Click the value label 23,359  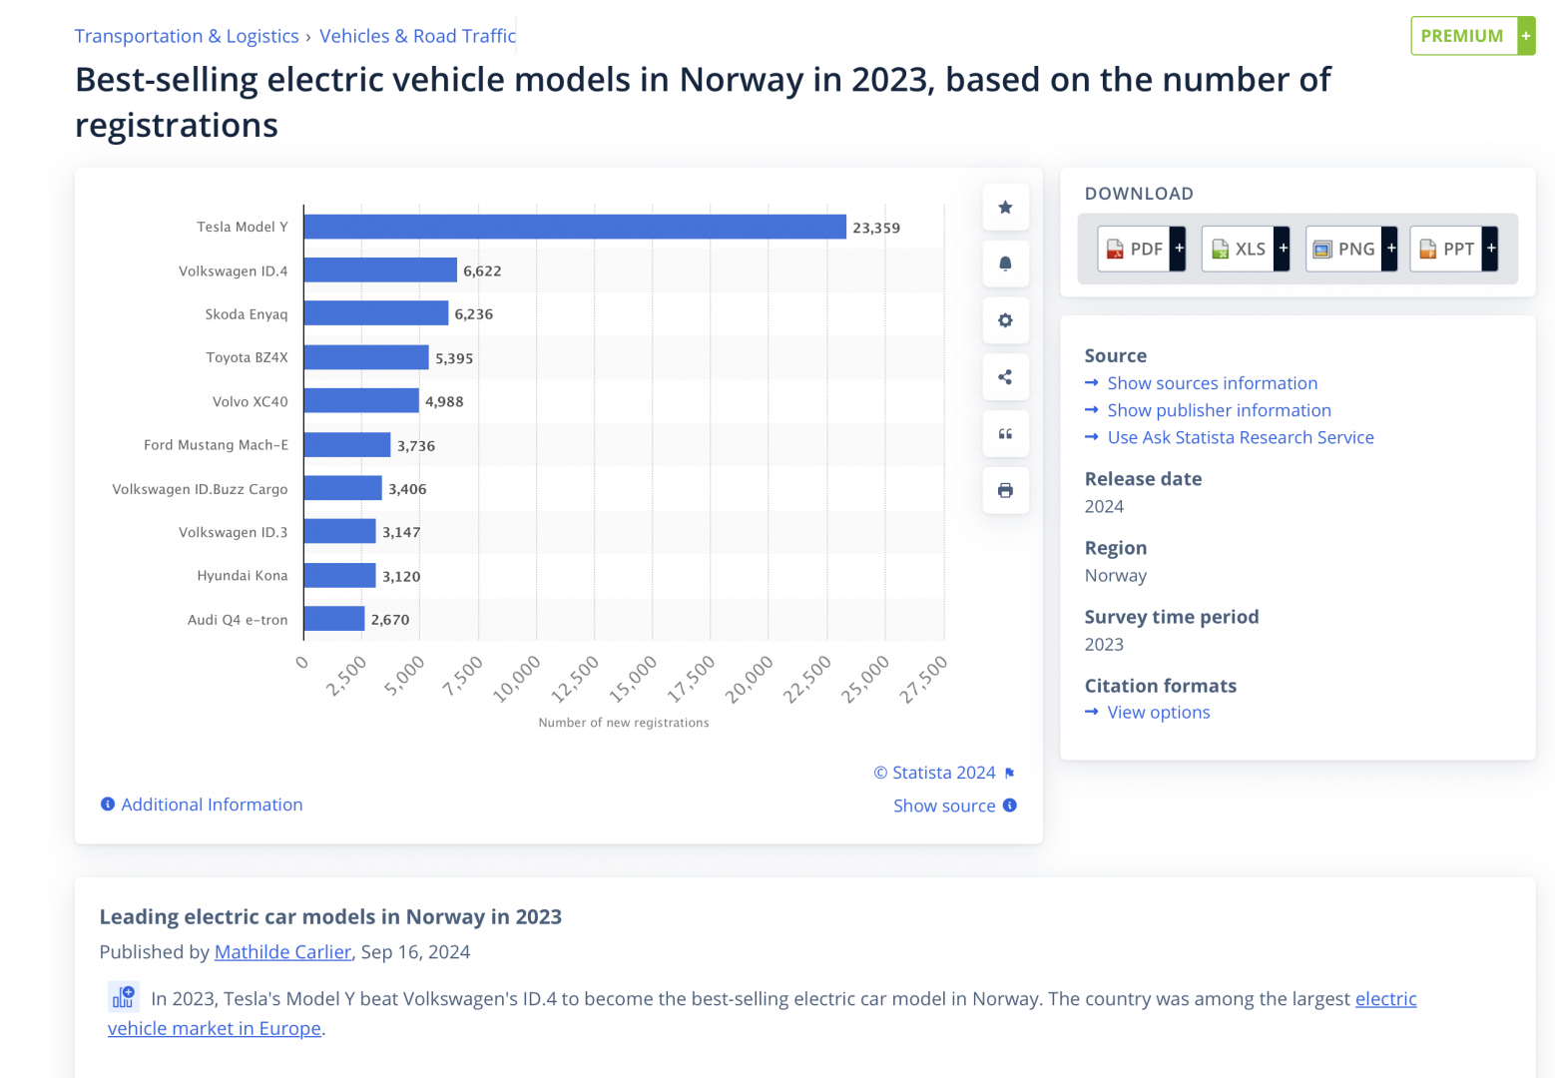876,228
